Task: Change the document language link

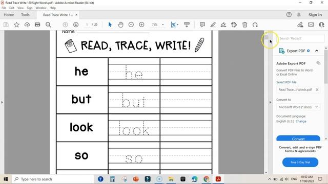Action: (x=301, y=121)
